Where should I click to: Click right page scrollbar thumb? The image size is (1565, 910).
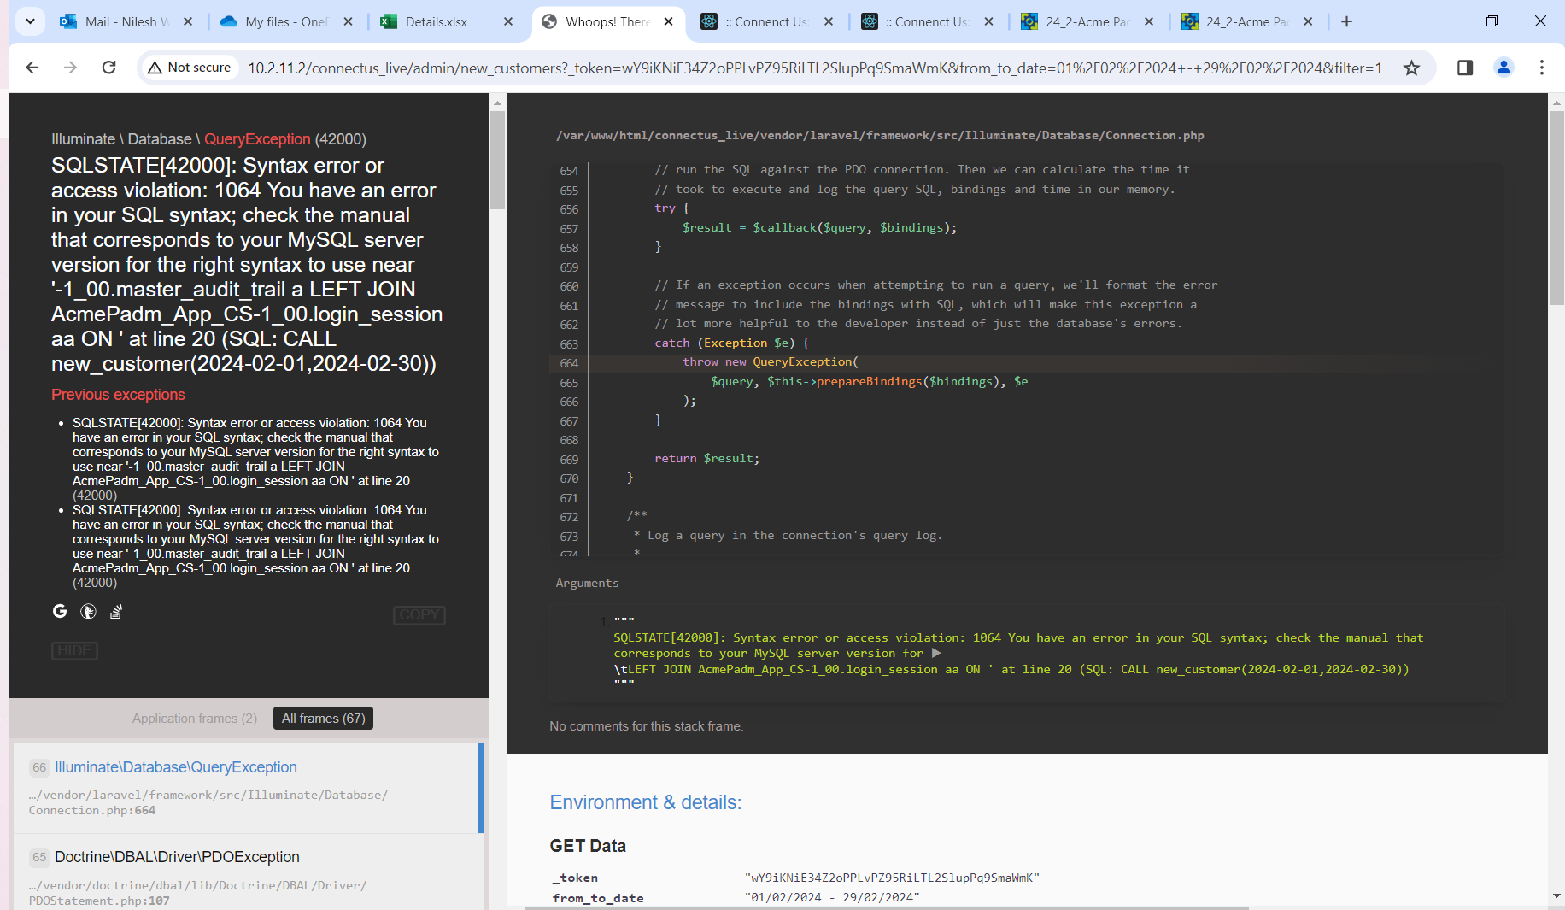[x=1556, y=207]
